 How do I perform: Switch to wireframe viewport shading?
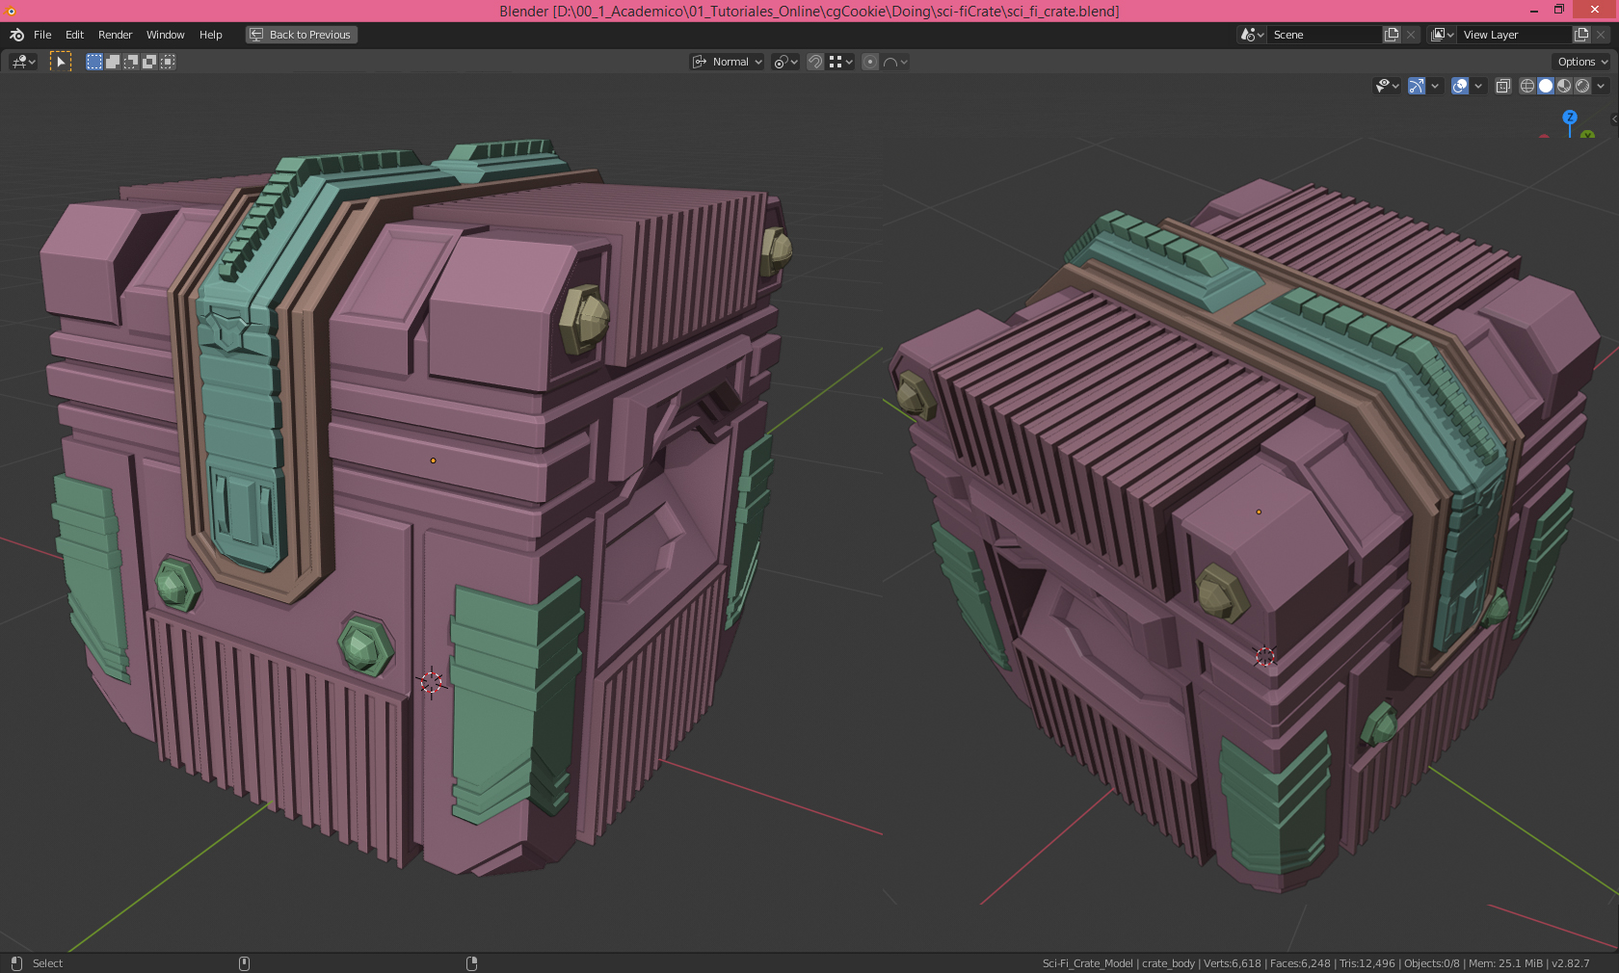(x=1527, y=86)
